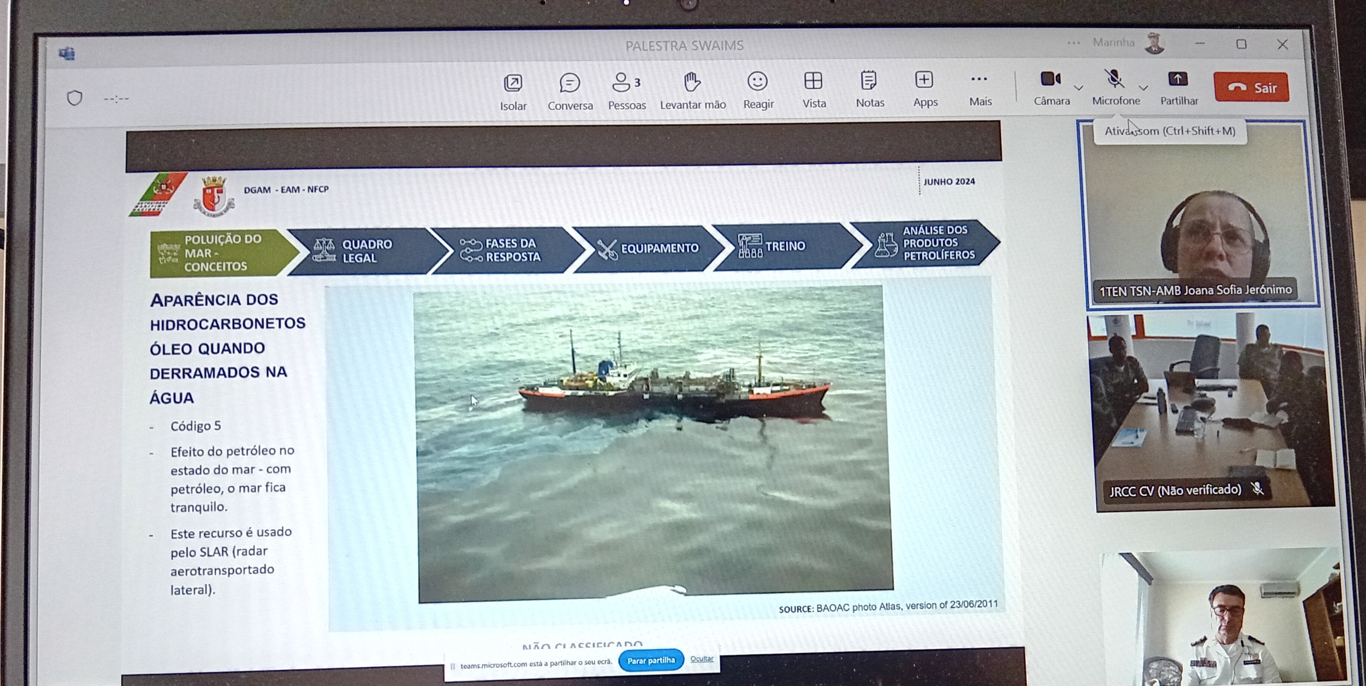Leave the meeting with the Sair button
The width and height of the screenshot is (1366, 686).
1251,87
